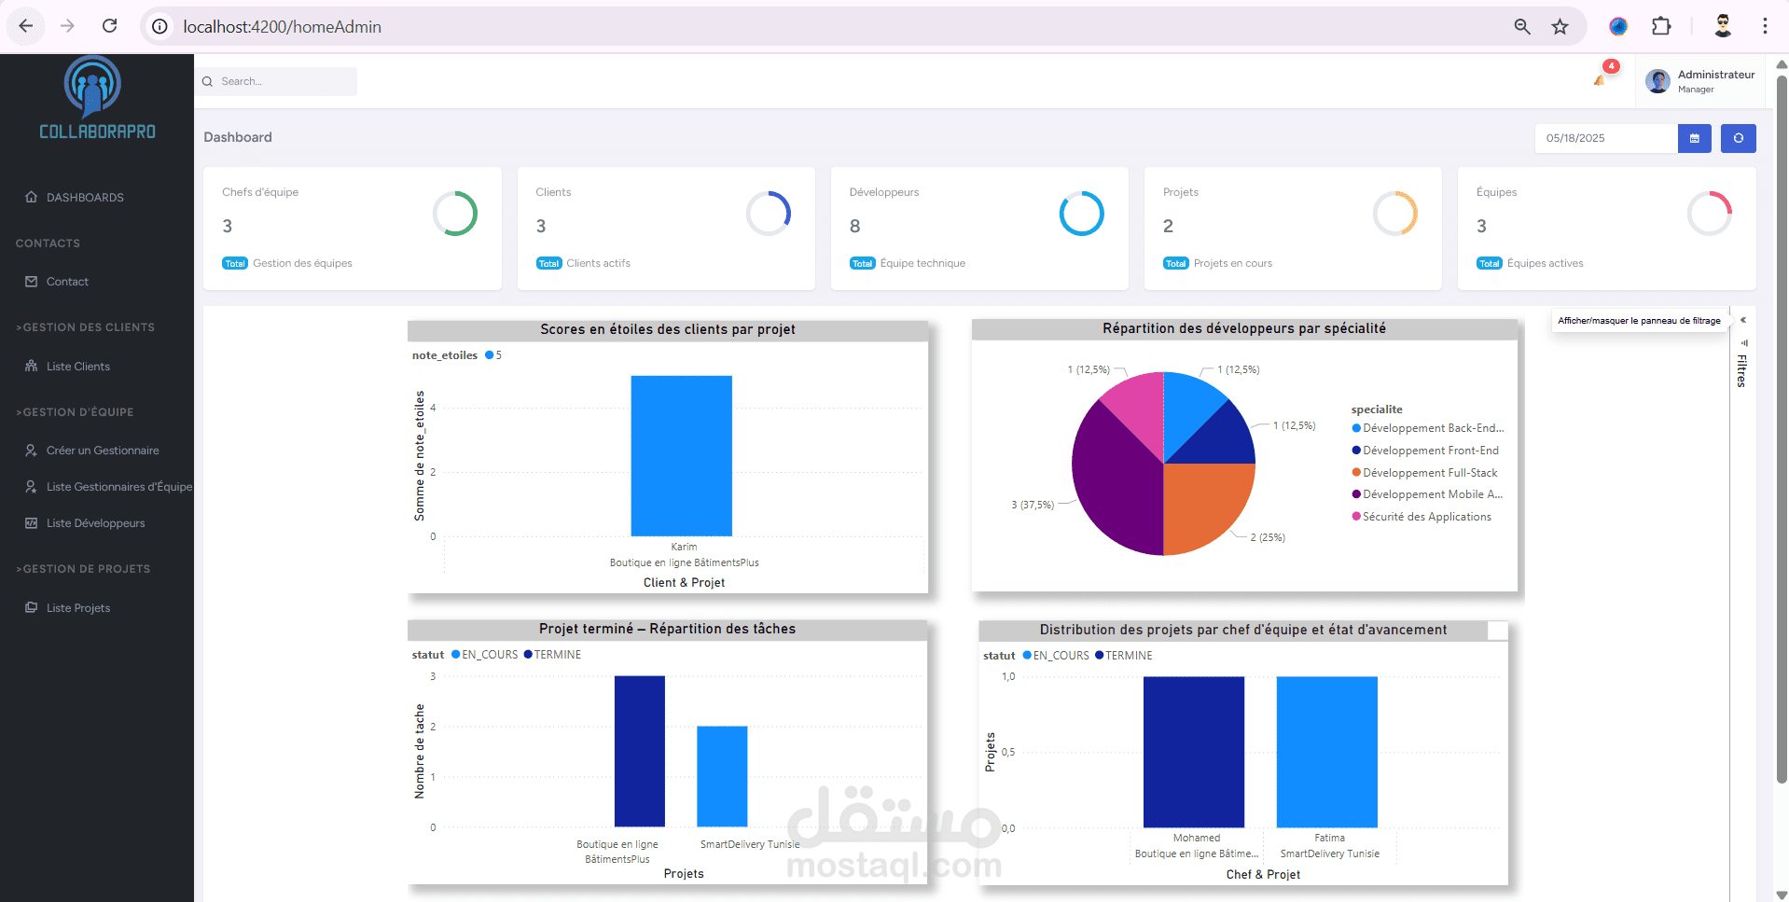This screenshot has height=902, width=1789.
Task: Click the Créer un Gestionnaire user icon
Action: 31,450
